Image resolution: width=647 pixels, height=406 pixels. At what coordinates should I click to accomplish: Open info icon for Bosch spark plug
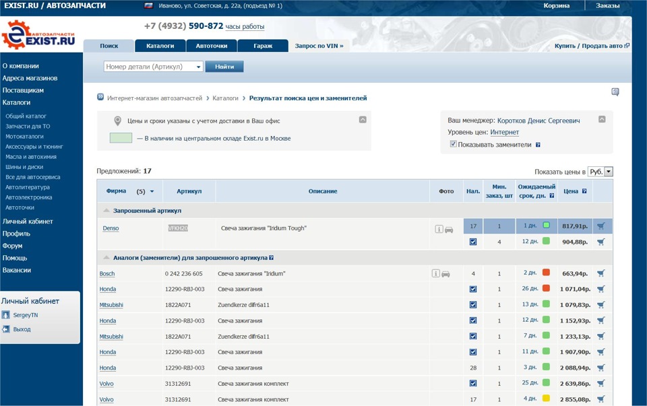pos(435,273)
